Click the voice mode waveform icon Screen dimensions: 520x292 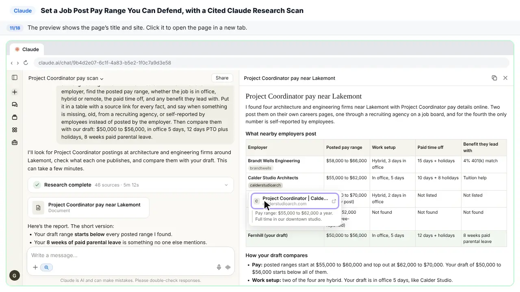point(228,267)
